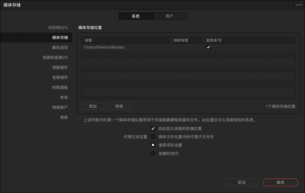The image size is (305, 193).
Task: Open the 内存和GPU settings page
Action: click(59, 27)
